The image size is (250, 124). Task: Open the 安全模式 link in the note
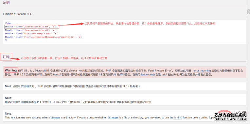(x=26, y=86)
